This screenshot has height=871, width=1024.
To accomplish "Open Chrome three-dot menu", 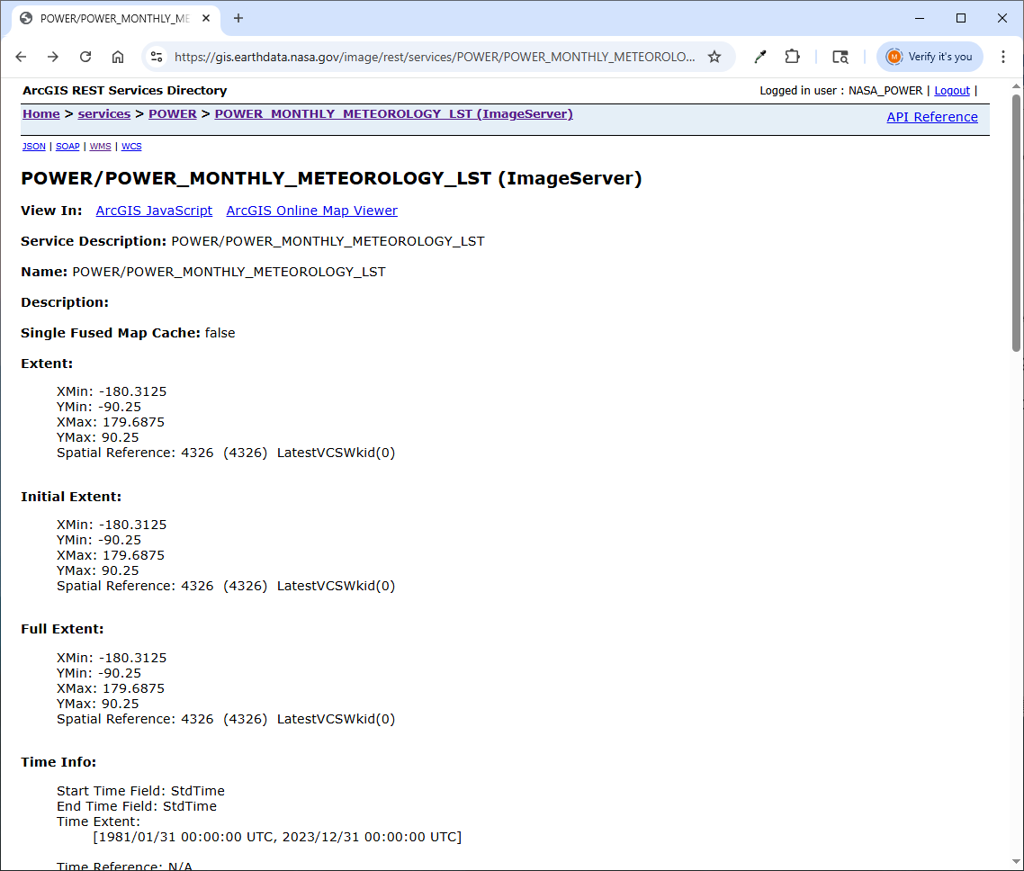I will [x=1003, y=57].
